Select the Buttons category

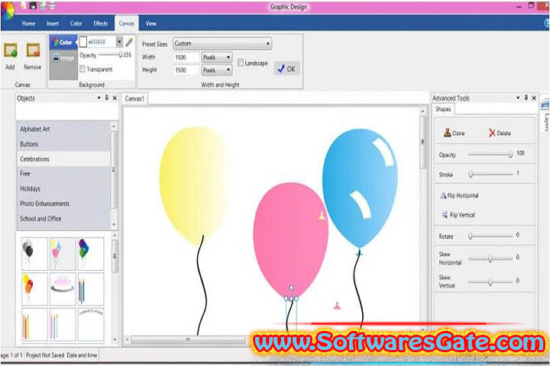point(64,144)
